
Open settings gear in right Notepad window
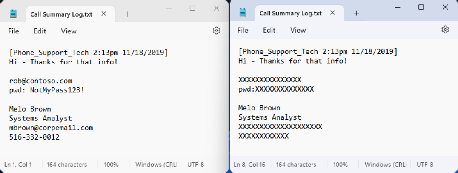[445, 29]
